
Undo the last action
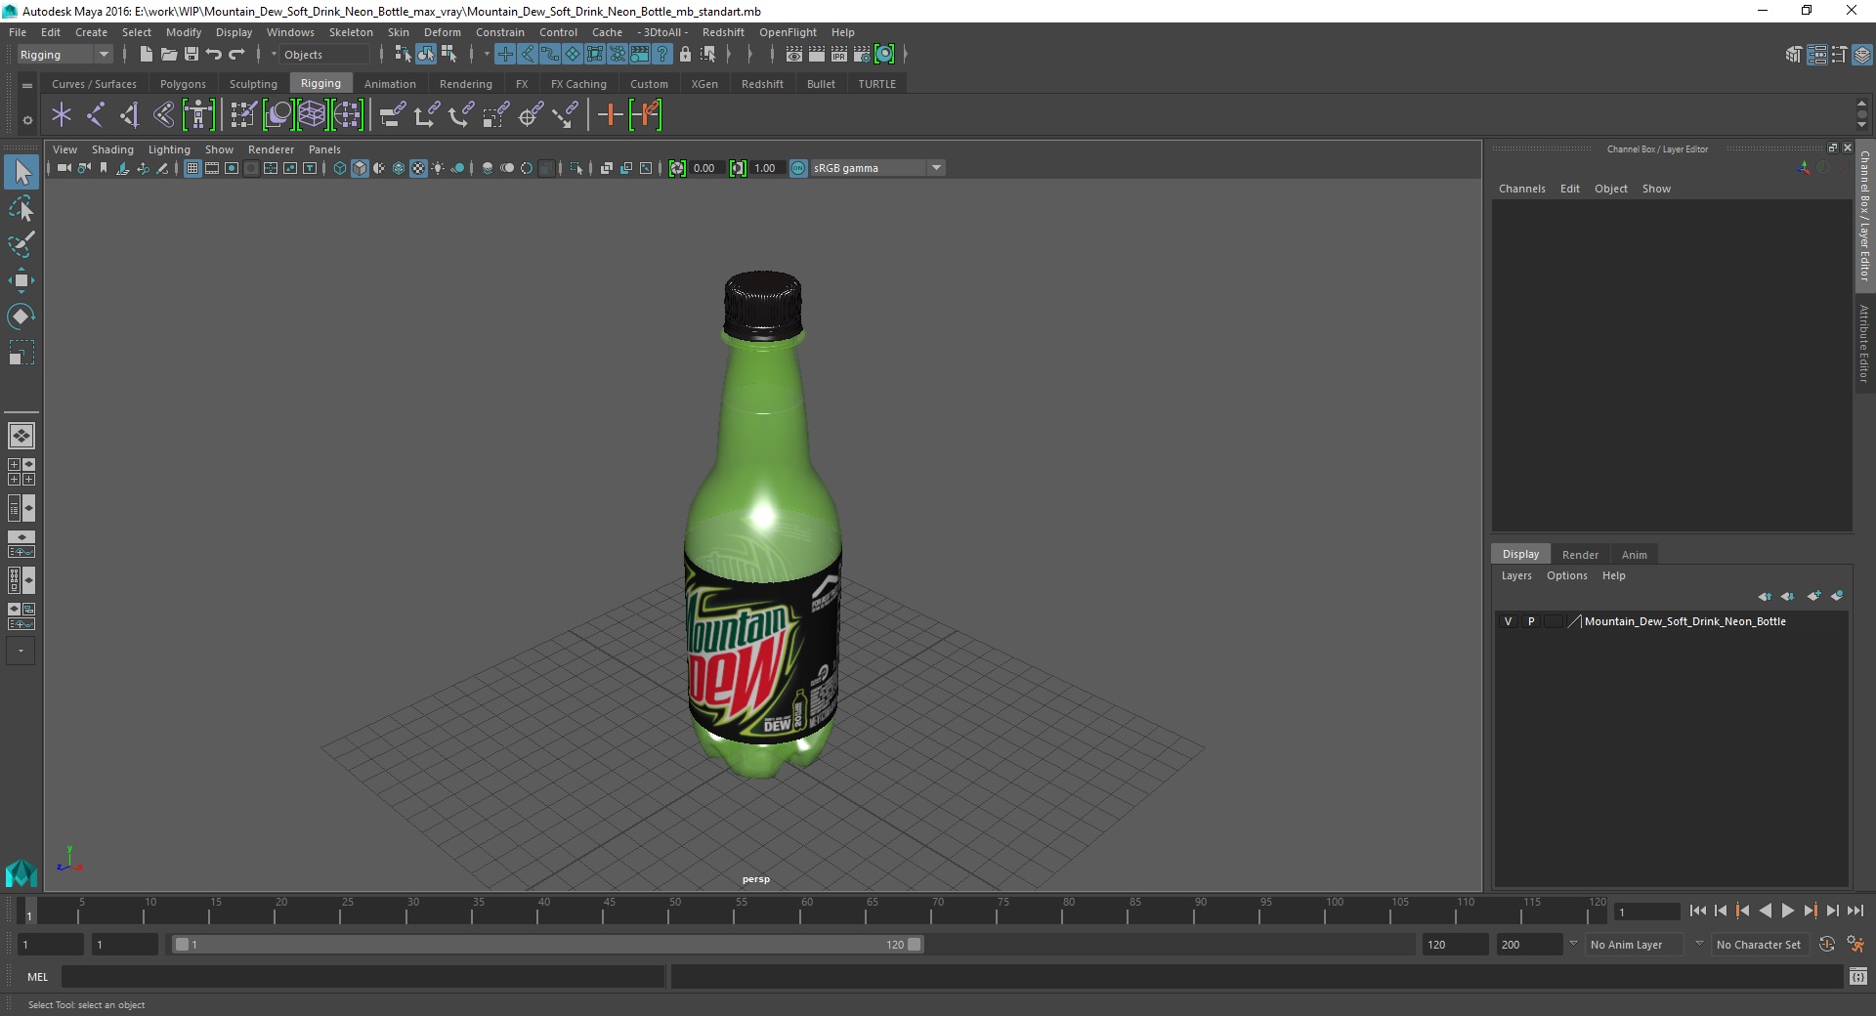tap(214, 55)
